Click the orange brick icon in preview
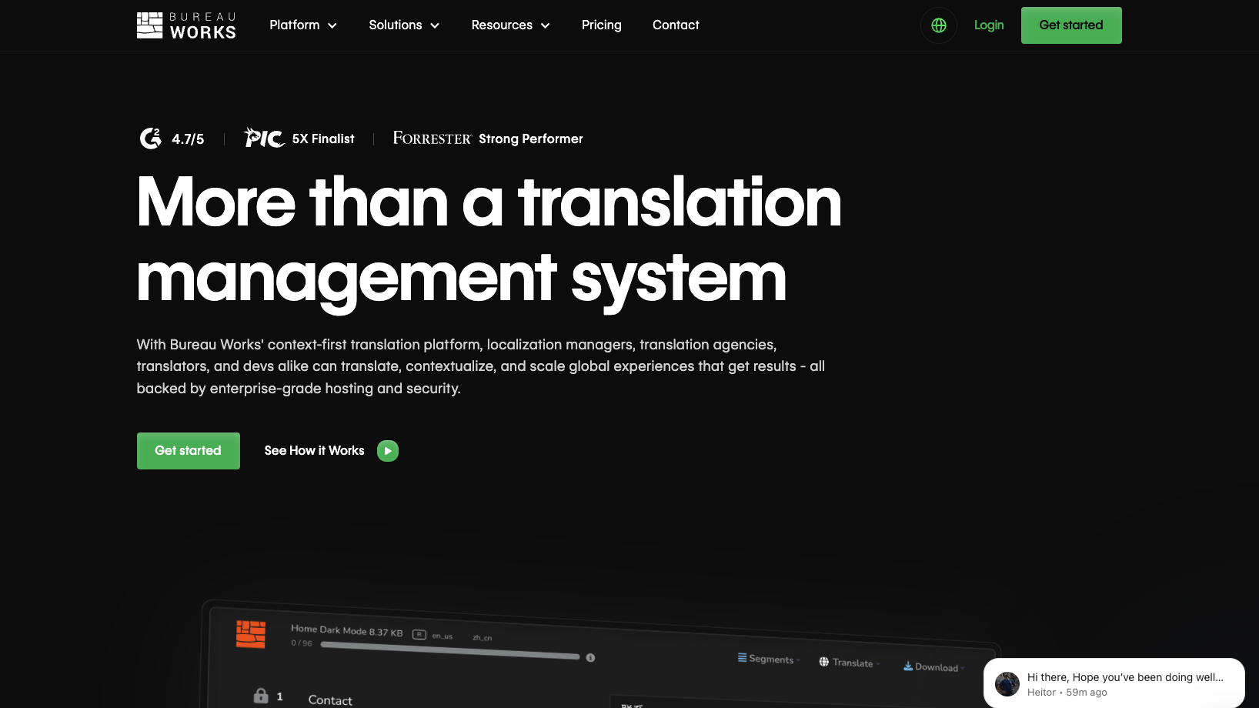1259x708 pixels. [x=251, y=634]
